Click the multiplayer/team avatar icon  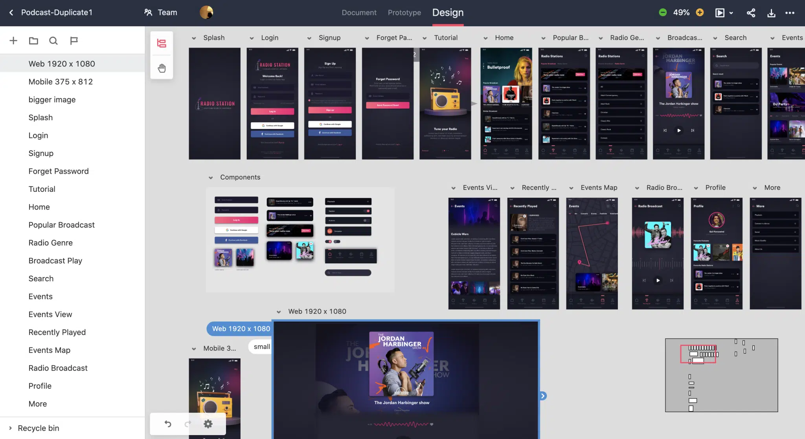point(206,13)
